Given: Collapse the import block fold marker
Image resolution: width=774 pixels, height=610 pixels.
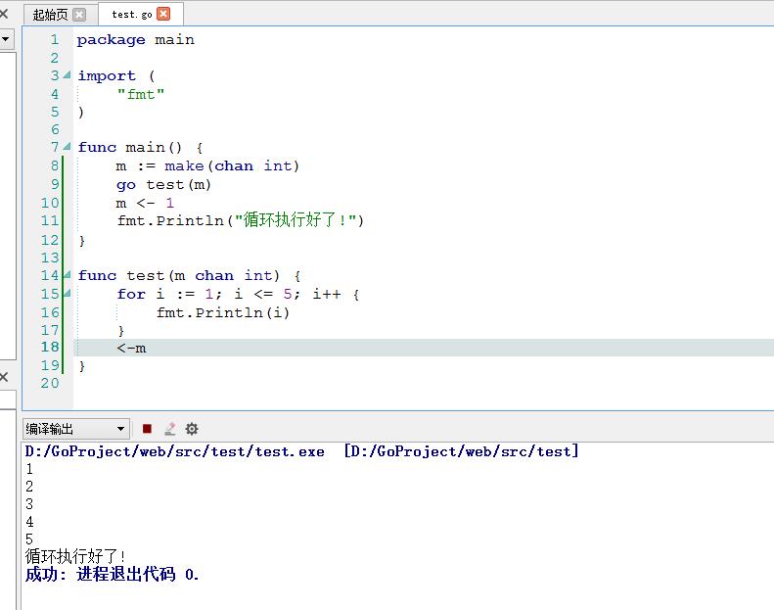Looking at the screenshot, I should click(x=68, y=75).
